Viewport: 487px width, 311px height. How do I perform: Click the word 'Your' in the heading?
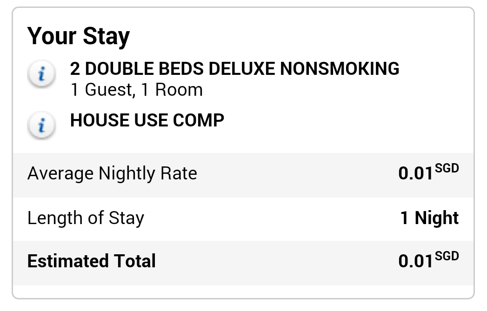point(52,36)
